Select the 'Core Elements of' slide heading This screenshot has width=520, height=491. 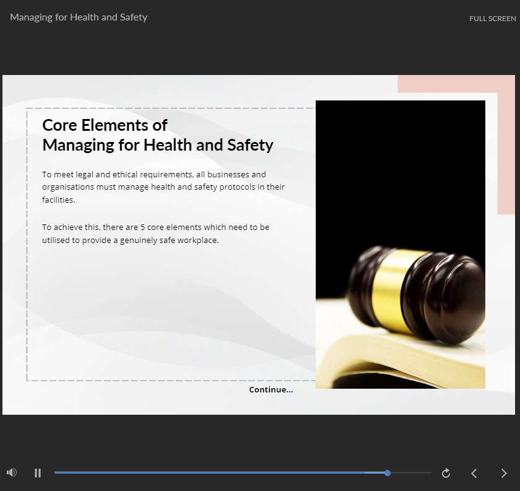105,125
